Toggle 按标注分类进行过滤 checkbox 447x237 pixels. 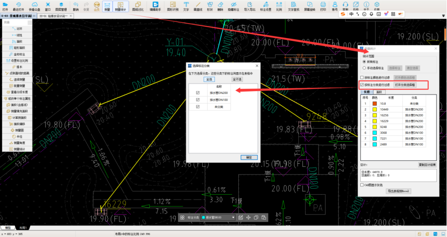[x=362, y=85]
